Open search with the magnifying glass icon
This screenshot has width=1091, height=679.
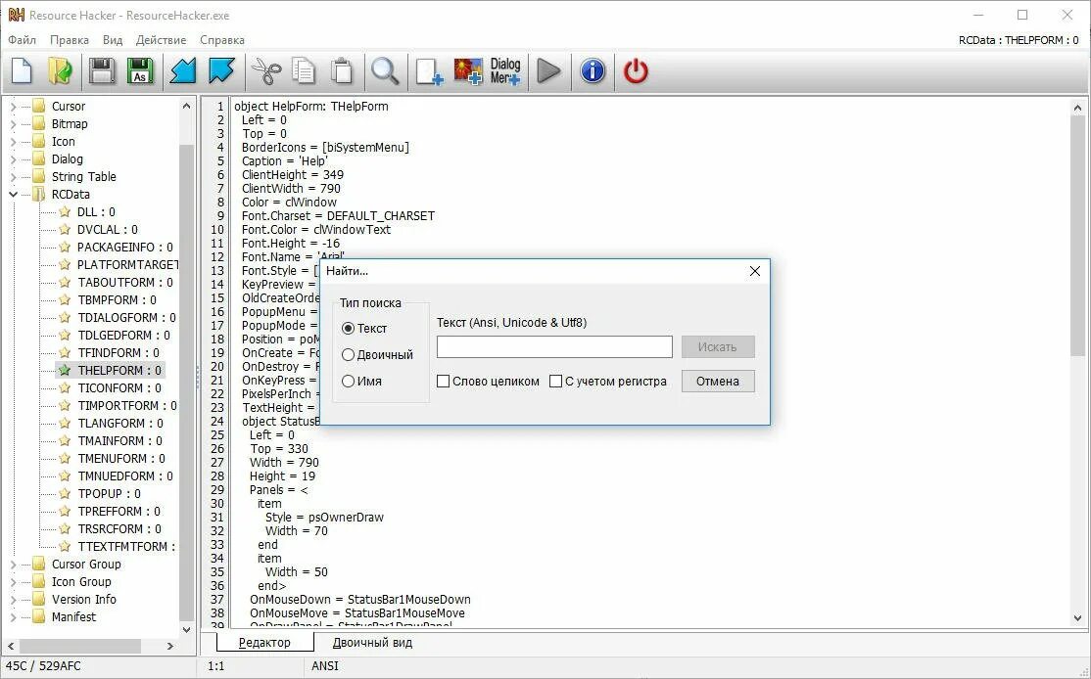tap(385, 70)
